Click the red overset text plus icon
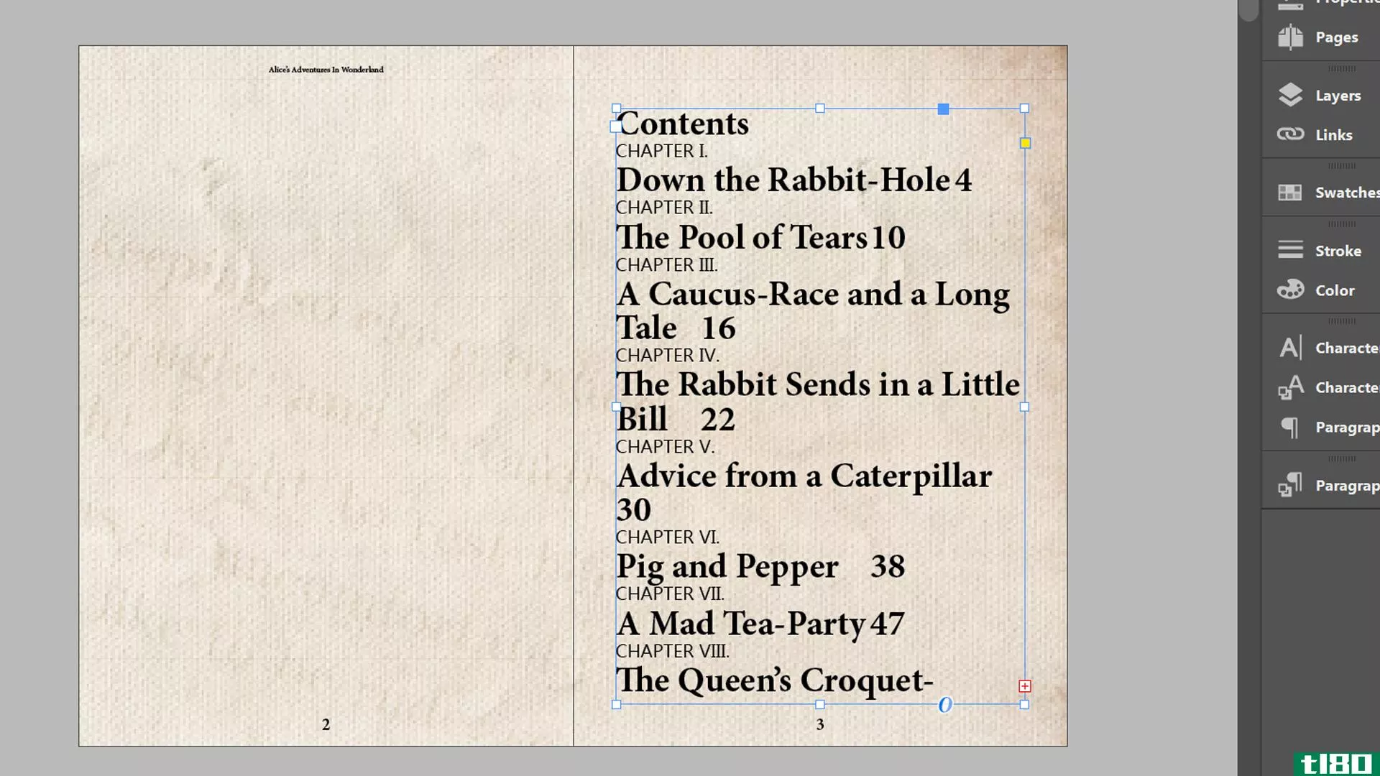The width and height of the screenshot is (1380, 776). pyautogui.click(x=1025, y=686)
